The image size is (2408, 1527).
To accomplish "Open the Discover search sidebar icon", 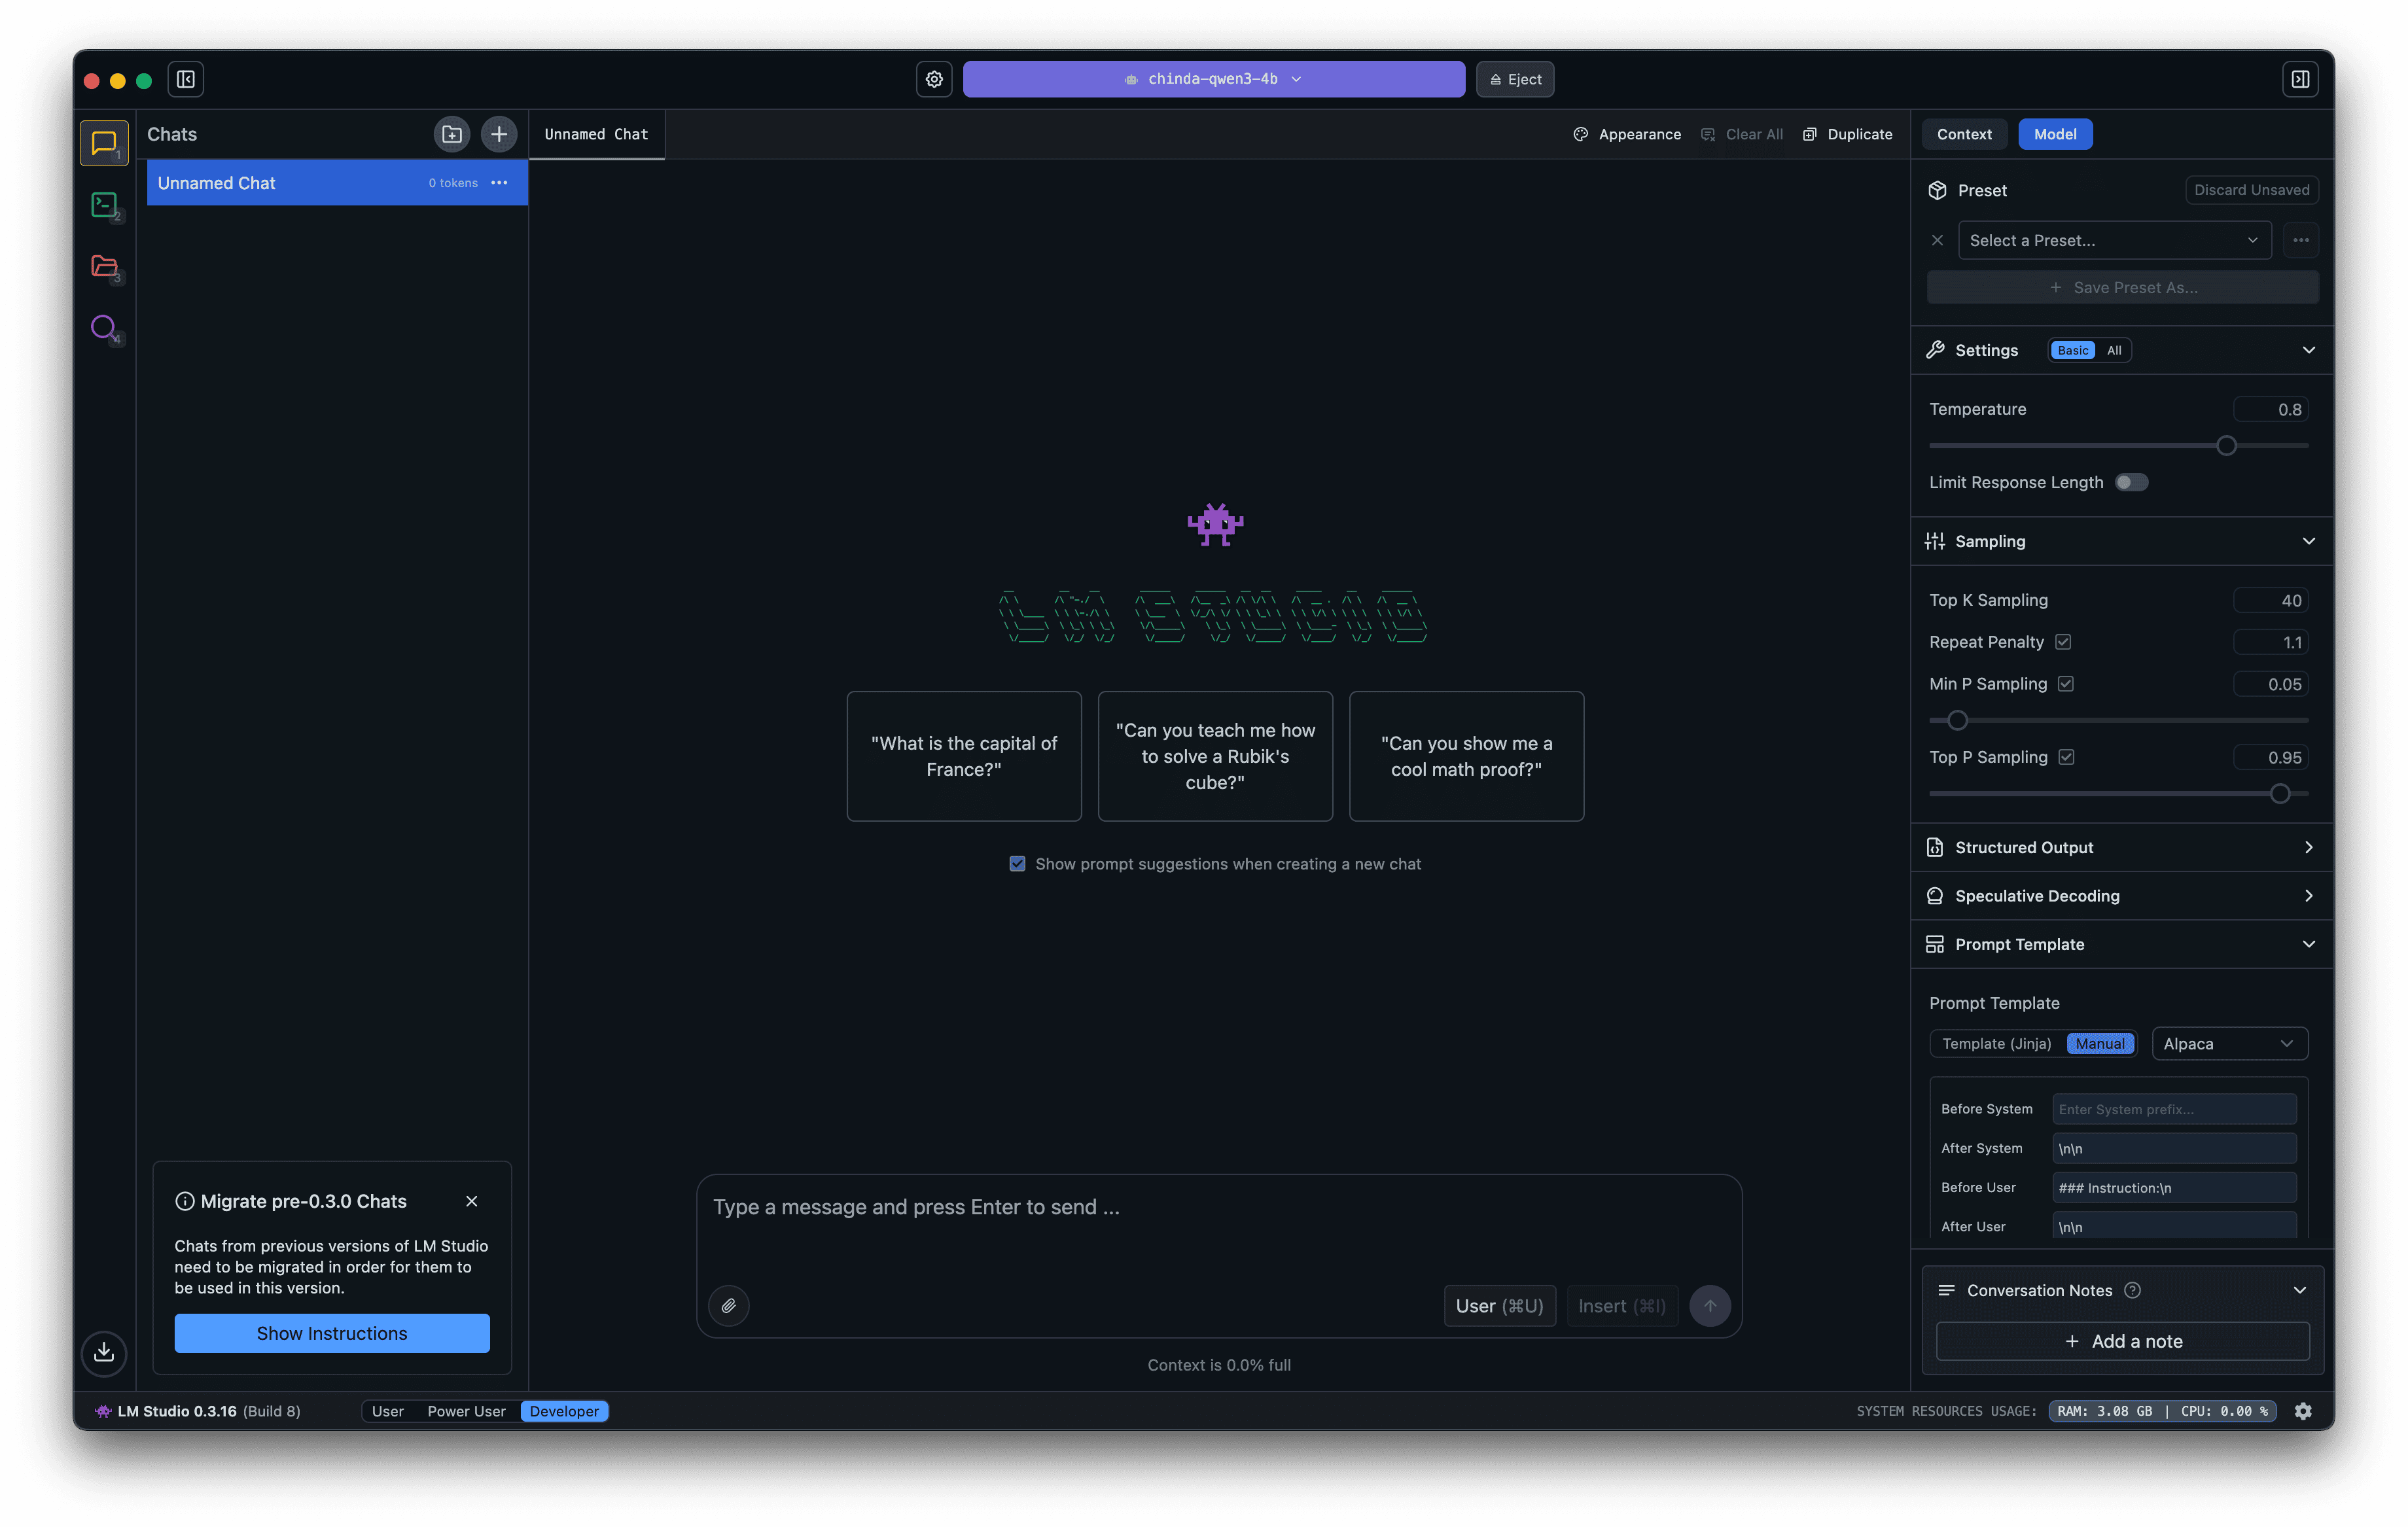I will (104, 327).
